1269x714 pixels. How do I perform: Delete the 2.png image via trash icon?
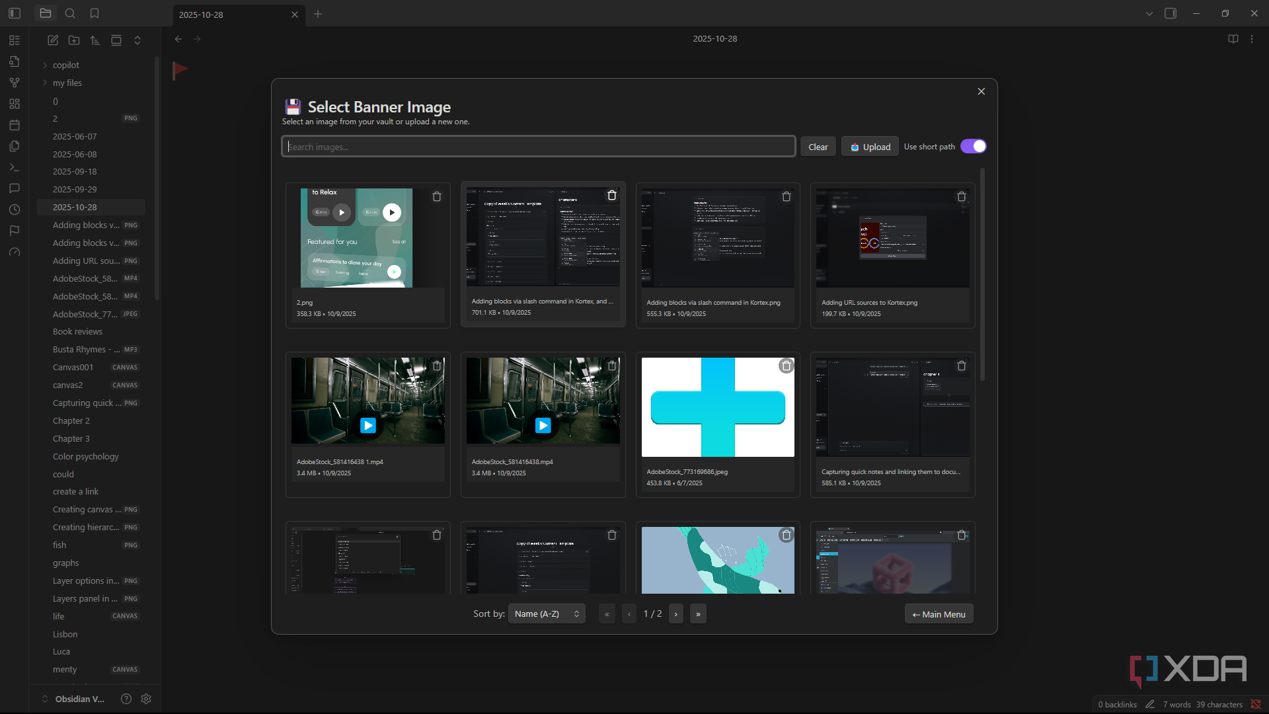pos(437,196)
